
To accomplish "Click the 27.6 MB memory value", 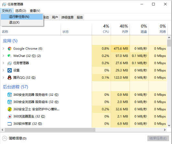I will [x=122, y=63].
